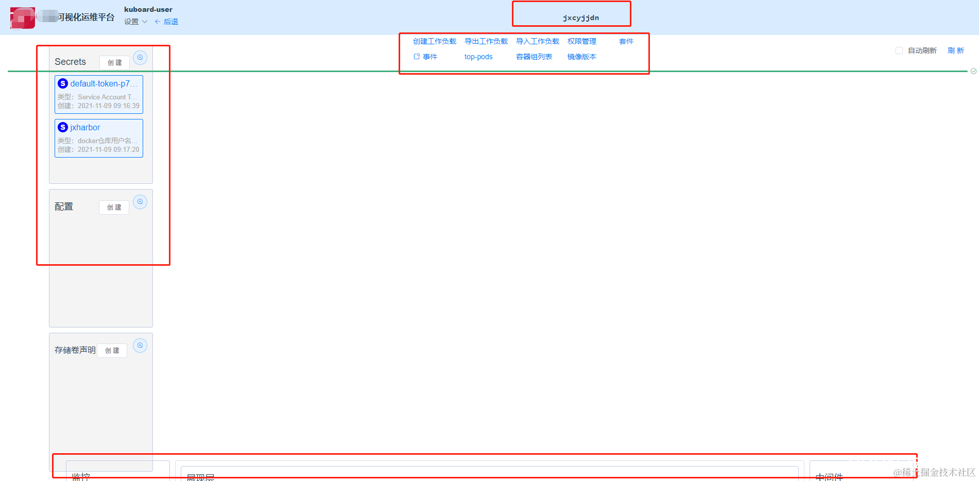
Task: Open the jxharbor secret
Action: tap(85, 127)
